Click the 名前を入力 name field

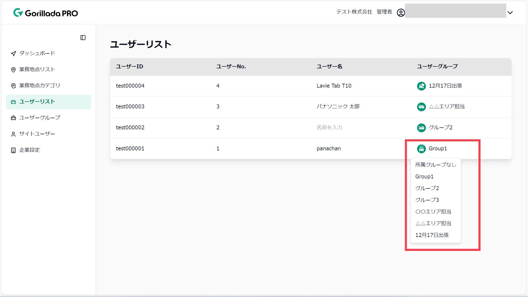[x=329, y=128]
